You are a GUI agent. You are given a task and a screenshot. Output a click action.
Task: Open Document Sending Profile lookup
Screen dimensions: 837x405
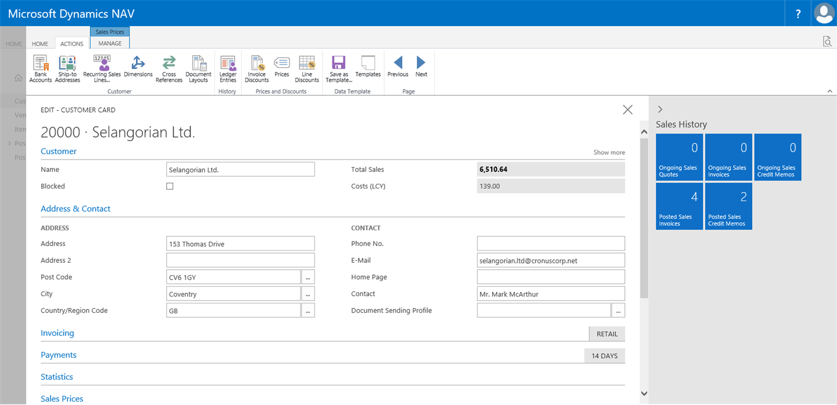coord(618,310)
